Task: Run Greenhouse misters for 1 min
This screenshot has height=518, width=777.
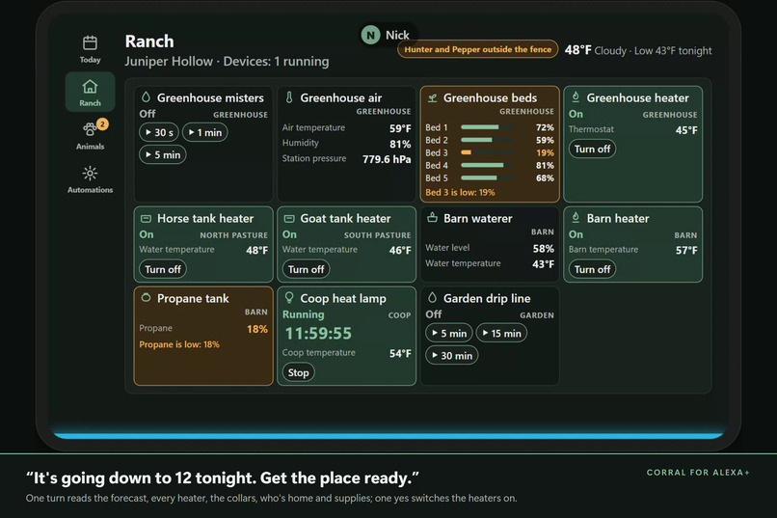Action: tap(204, 132)
